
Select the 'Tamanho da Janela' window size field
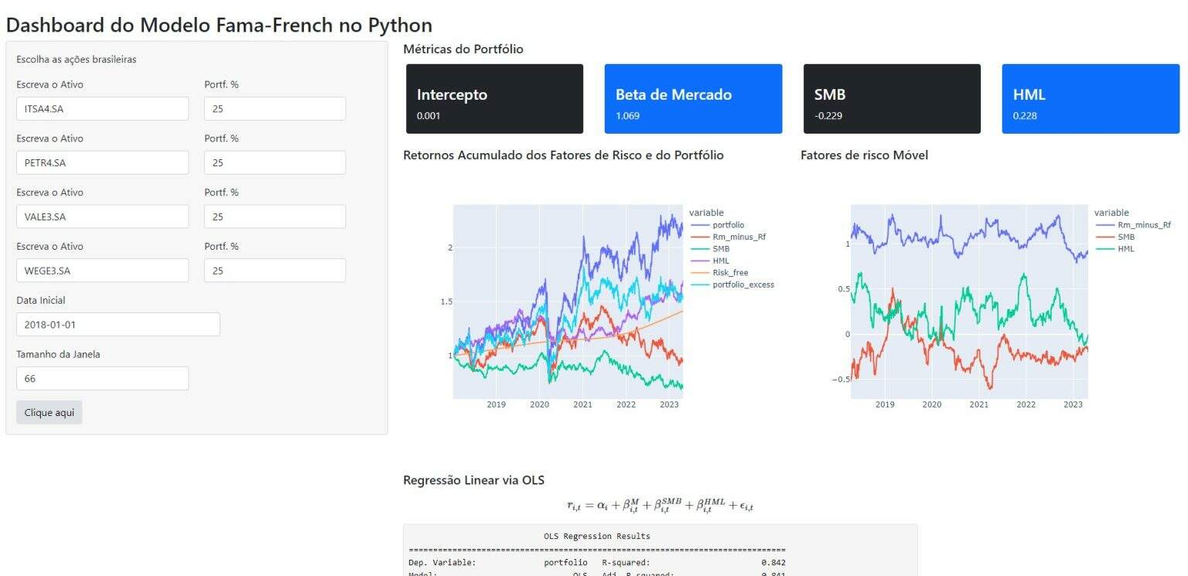(x=102, y=378)
